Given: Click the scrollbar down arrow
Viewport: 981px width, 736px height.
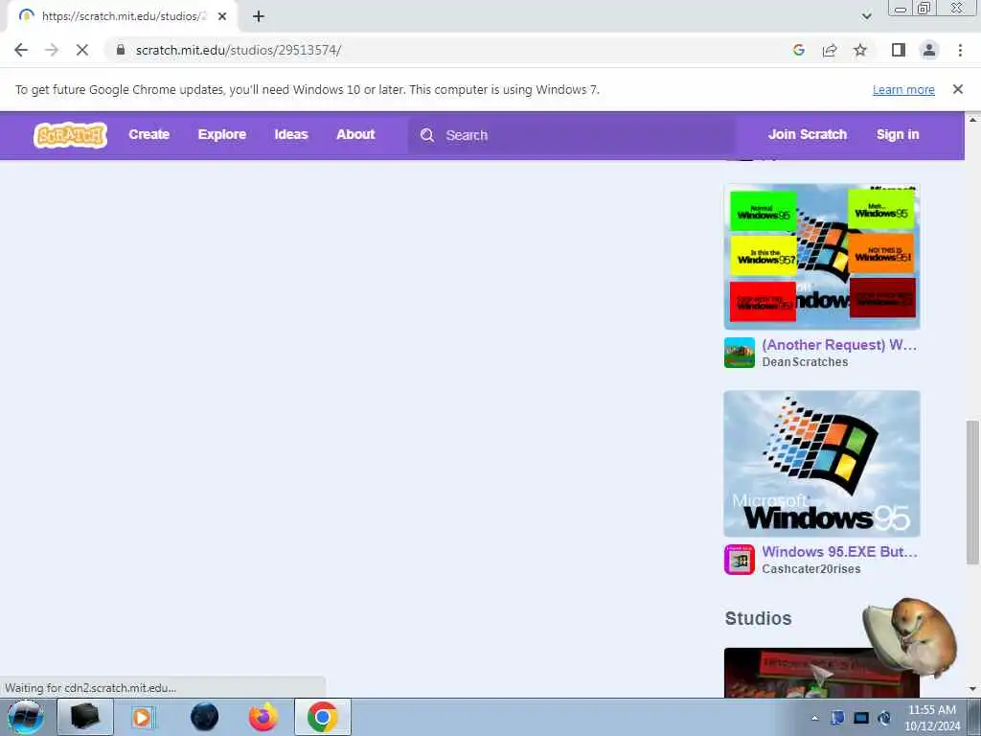Looking at the screenshot, I should tap(972, 689).
